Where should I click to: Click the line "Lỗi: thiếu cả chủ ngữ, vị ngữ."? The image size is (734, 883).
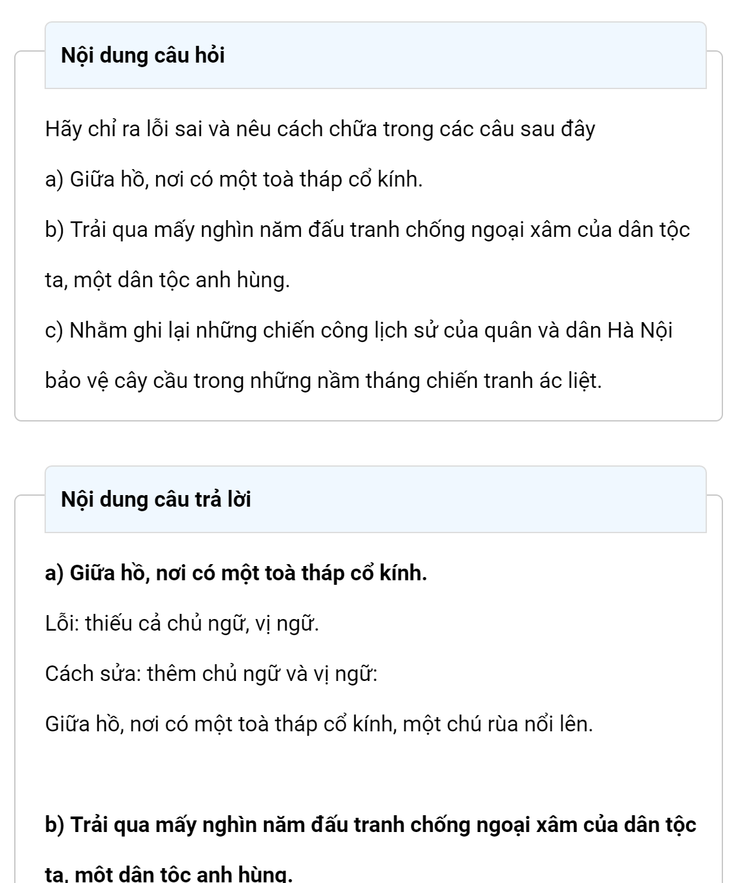(x=182, y=624)
